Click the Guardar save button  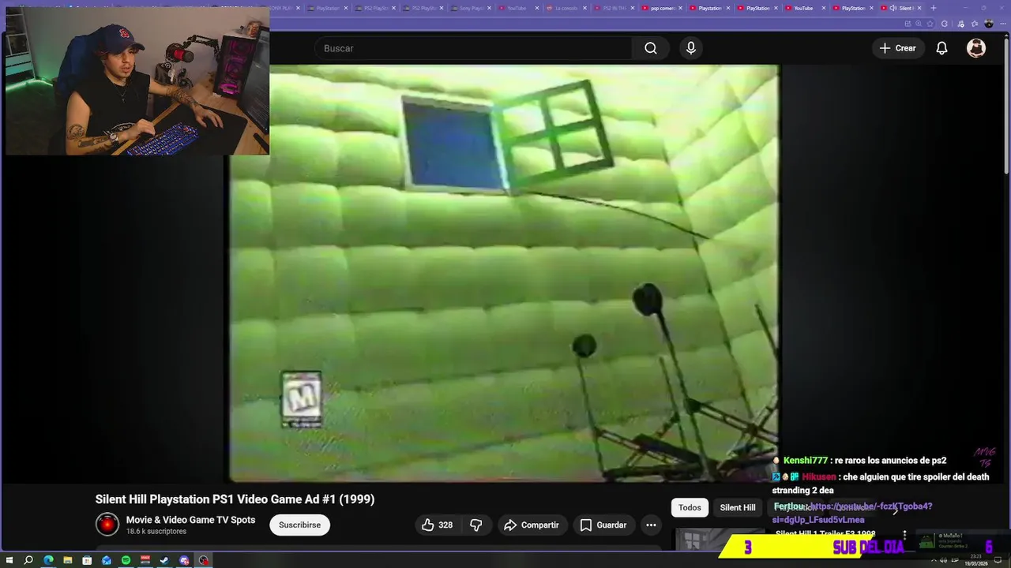(x=603, y=525)
